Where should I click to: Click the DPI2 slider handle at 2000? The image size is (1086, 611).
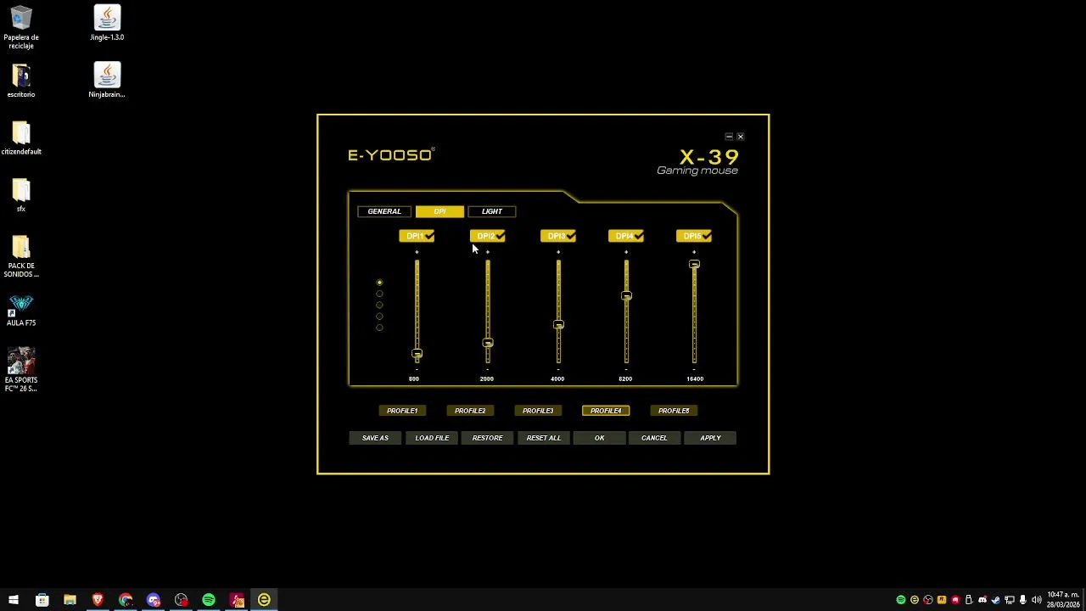[x=488, y=343]
